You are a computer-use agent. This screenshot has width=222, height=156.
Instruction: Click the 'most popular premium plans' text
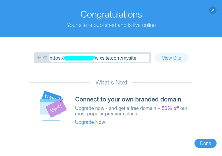pyautogui.click(x=106, y=114)
